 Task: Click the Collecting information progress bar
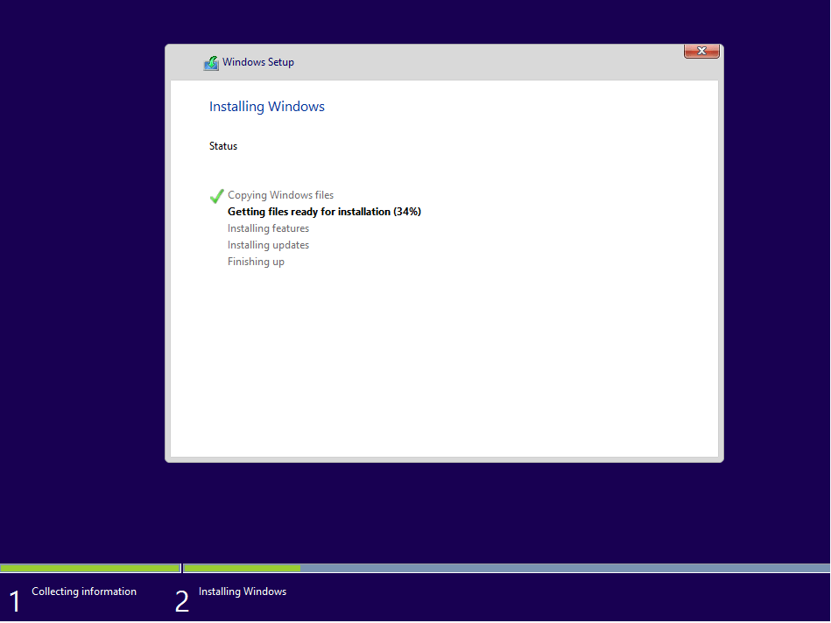point(90,568)
